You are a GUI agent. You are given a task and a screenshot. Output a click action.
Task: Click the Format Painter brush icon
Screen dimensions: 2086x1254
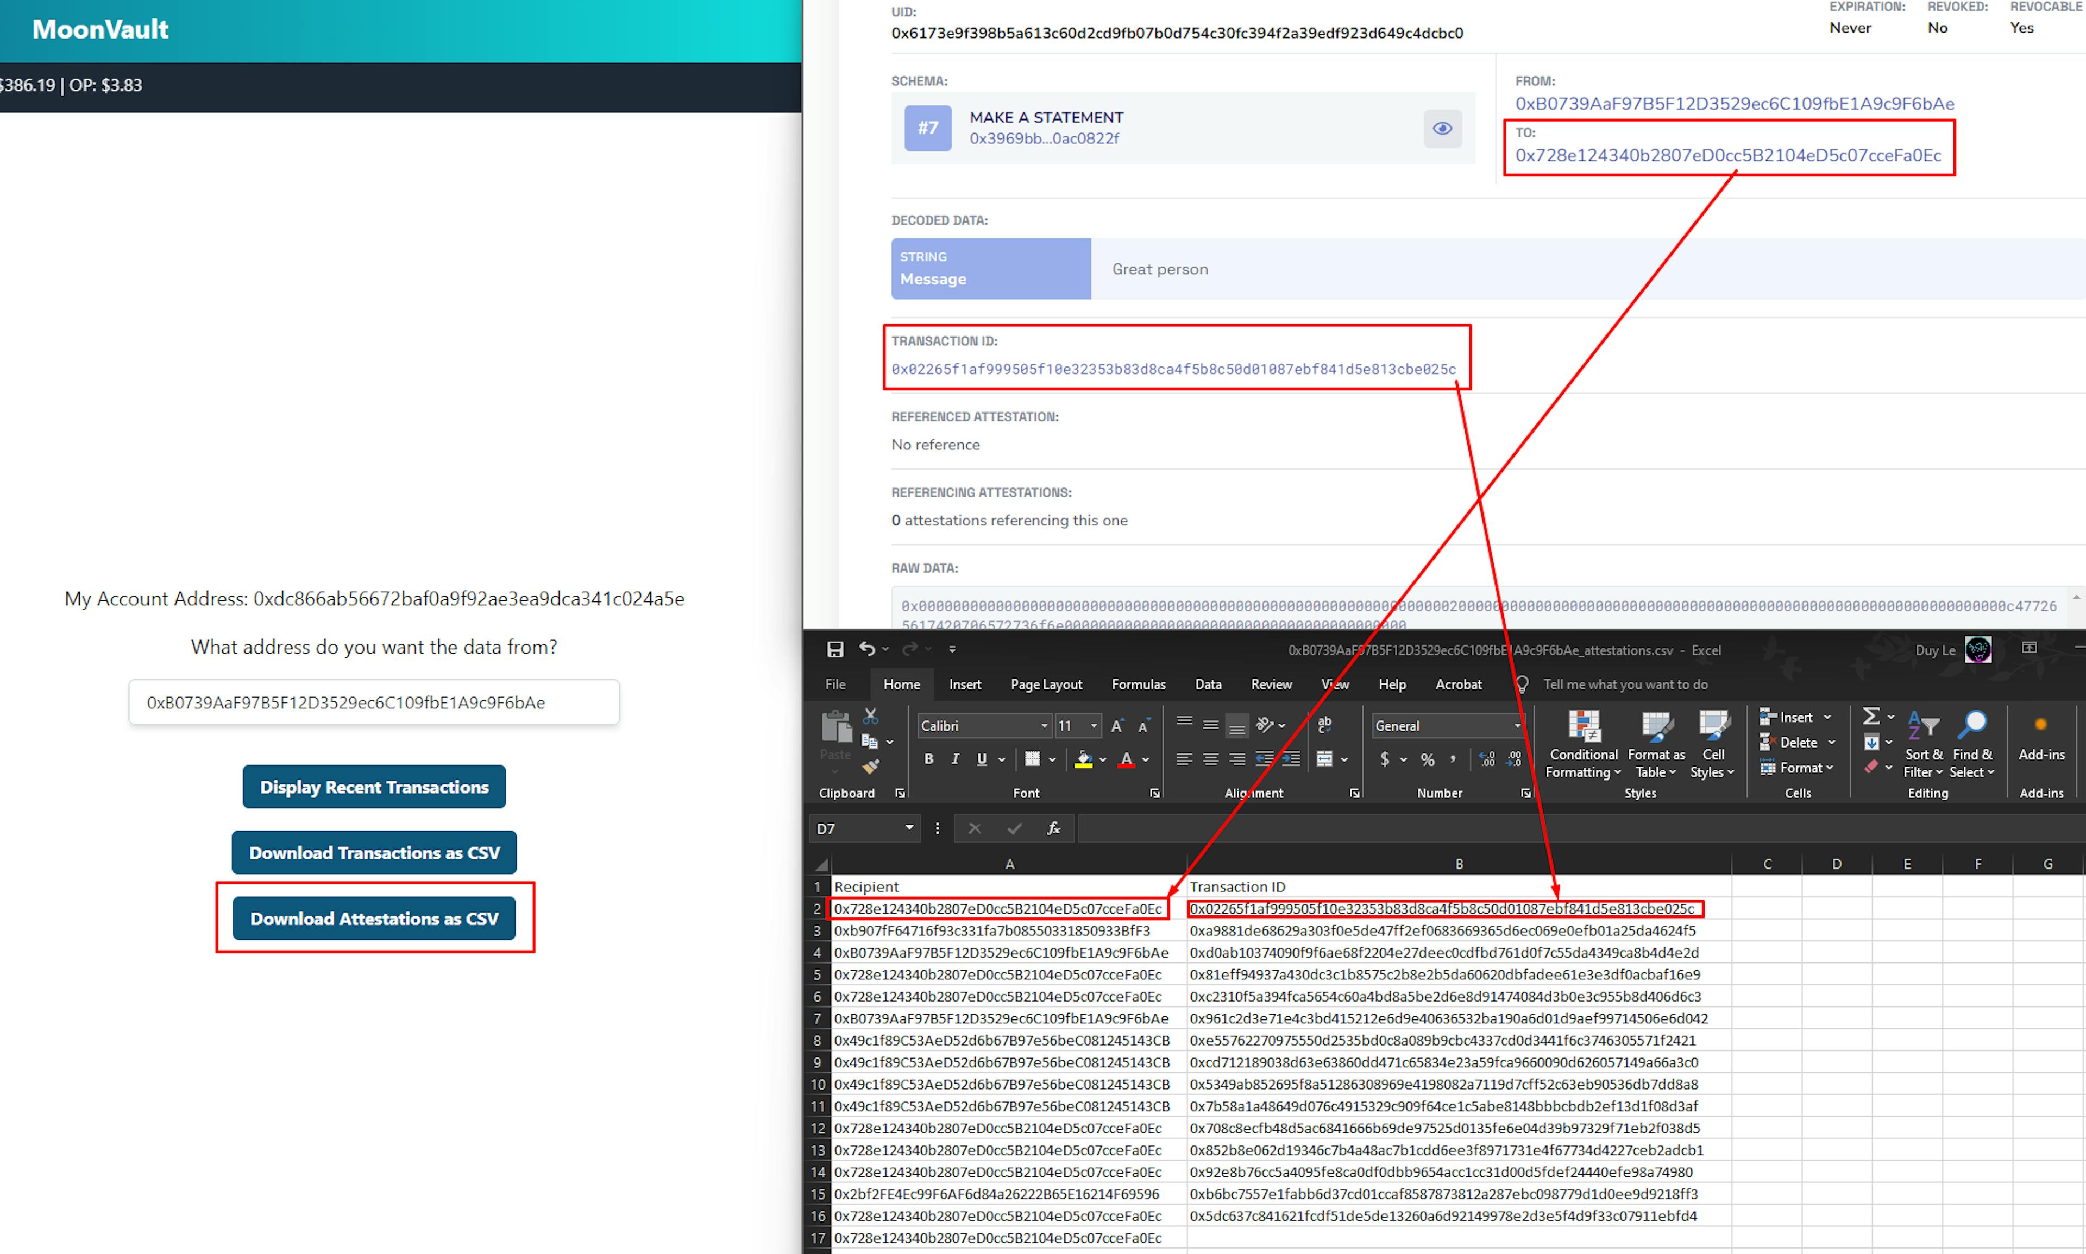pyautogui.click(x=870, y=767)
